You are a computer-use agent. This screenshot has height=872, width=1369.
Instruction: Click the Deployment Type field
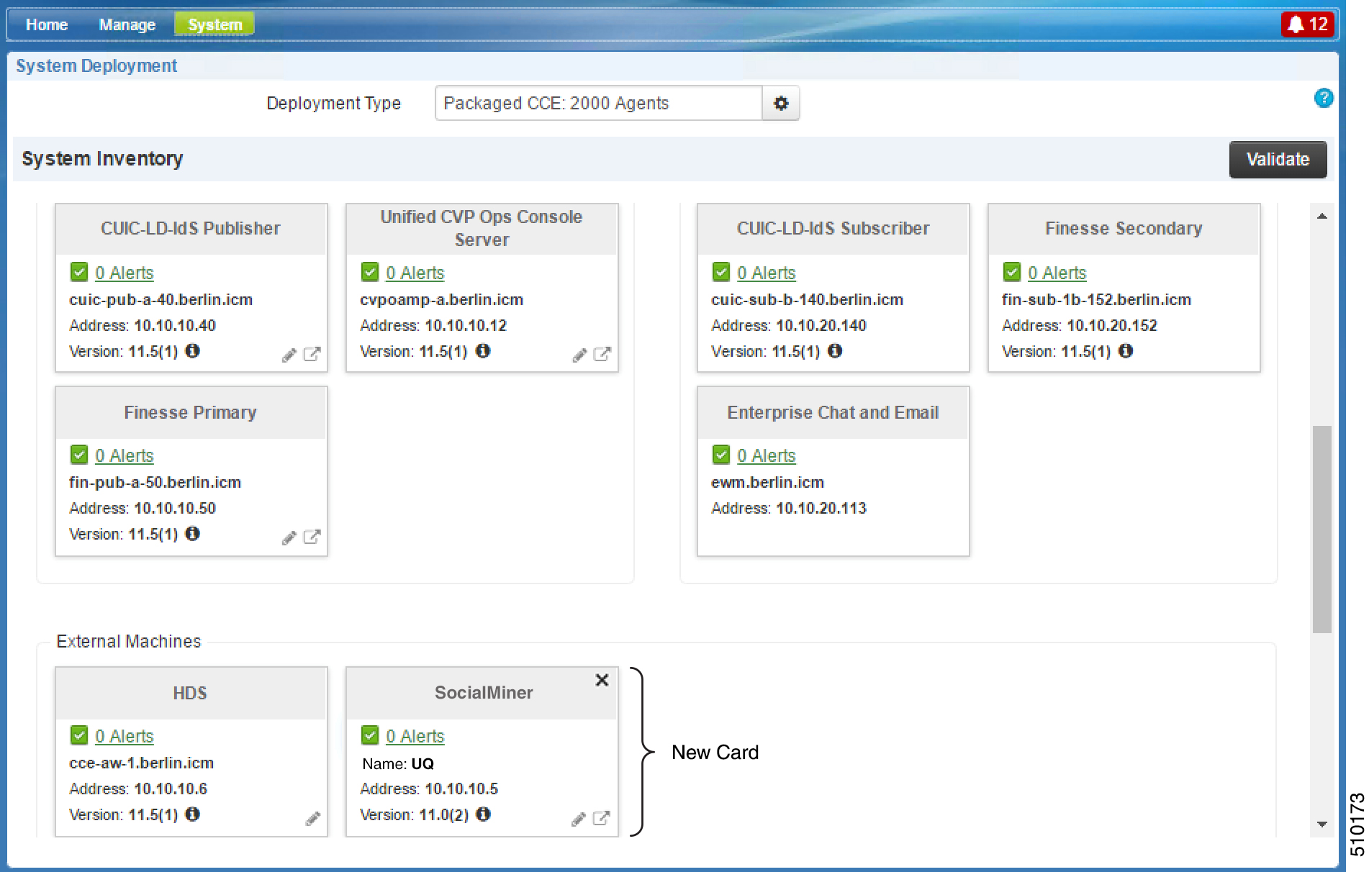[x=599, y=103]
